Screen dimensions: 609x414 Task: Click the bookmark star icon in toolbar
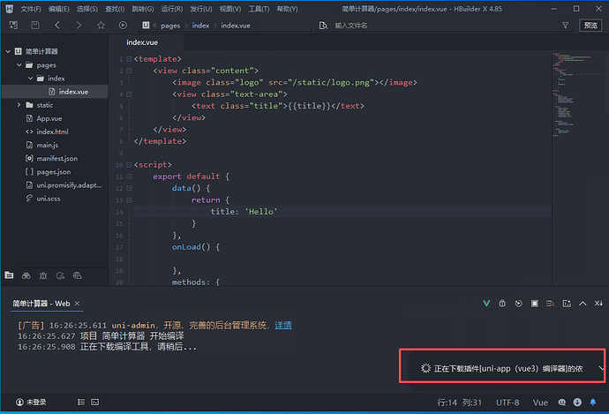click(101, 26)
